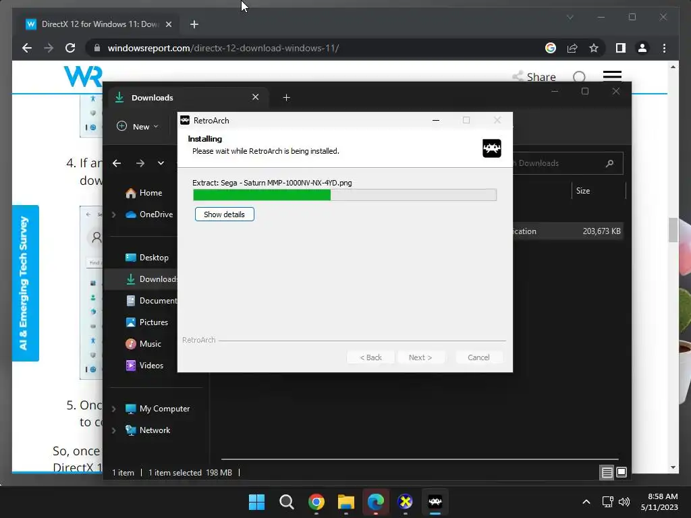Click the Search Downloads field
This screenshot has width=691, height=518.
coord(568,163)
